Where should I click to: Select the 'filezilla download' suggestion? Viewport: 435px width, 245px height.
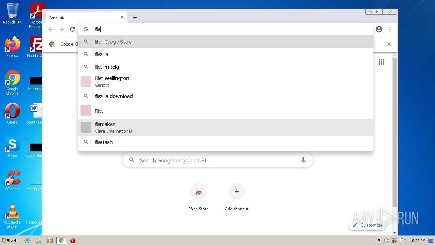226,96
